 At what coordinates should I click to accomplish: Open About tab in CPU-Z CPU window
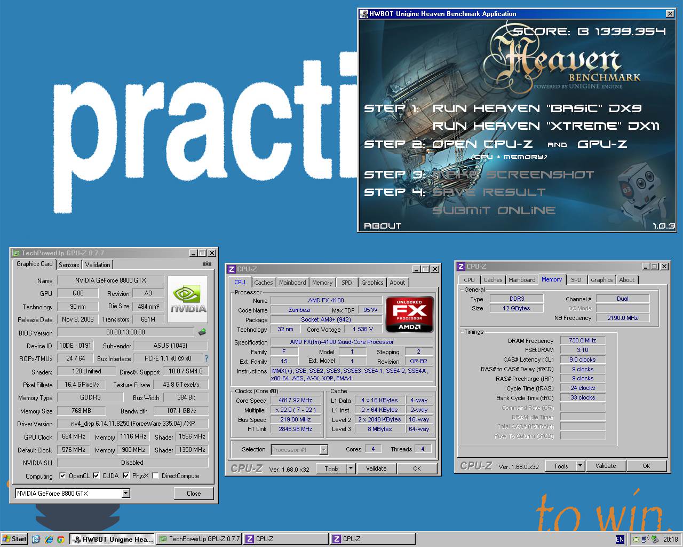[x=398, y=283]
